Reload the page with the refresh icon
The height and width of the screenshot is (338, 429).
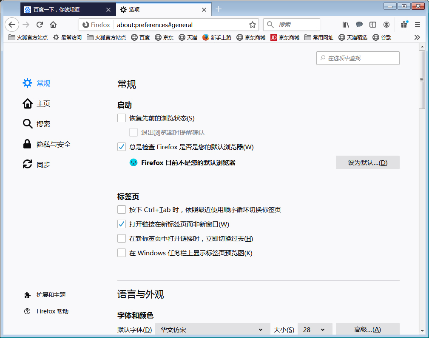39,25
